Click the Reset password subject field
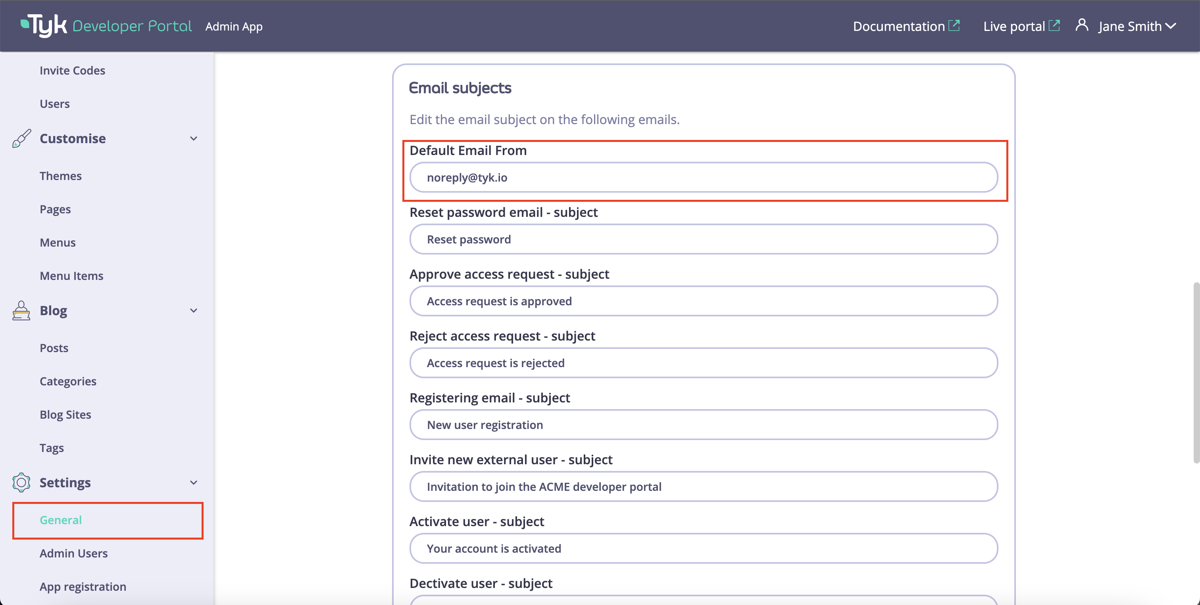1200x605 pixels. point(704,239)
